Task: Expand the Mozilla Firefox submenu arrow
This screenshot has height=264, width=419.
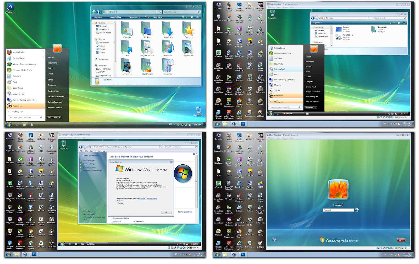Action: click(43, 52)
